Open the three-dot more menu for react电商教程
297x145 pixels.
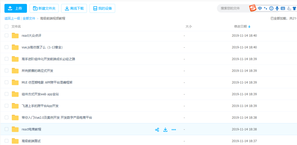174,130
